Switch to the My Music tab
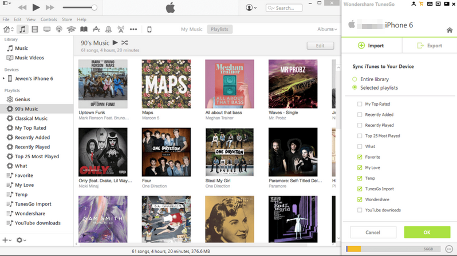 pos(191,29)
